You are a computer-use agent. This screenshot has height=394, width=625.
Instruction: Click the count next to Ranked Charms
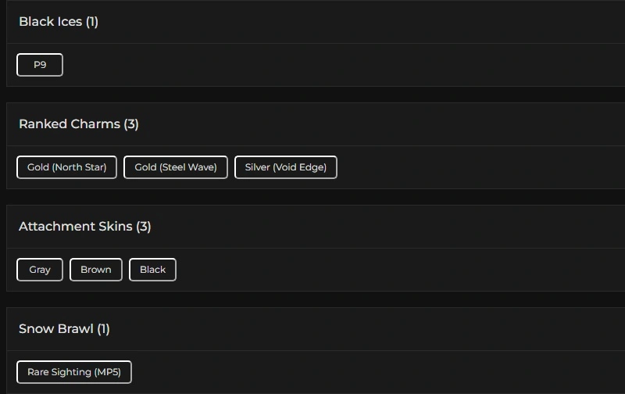(131, 124)
